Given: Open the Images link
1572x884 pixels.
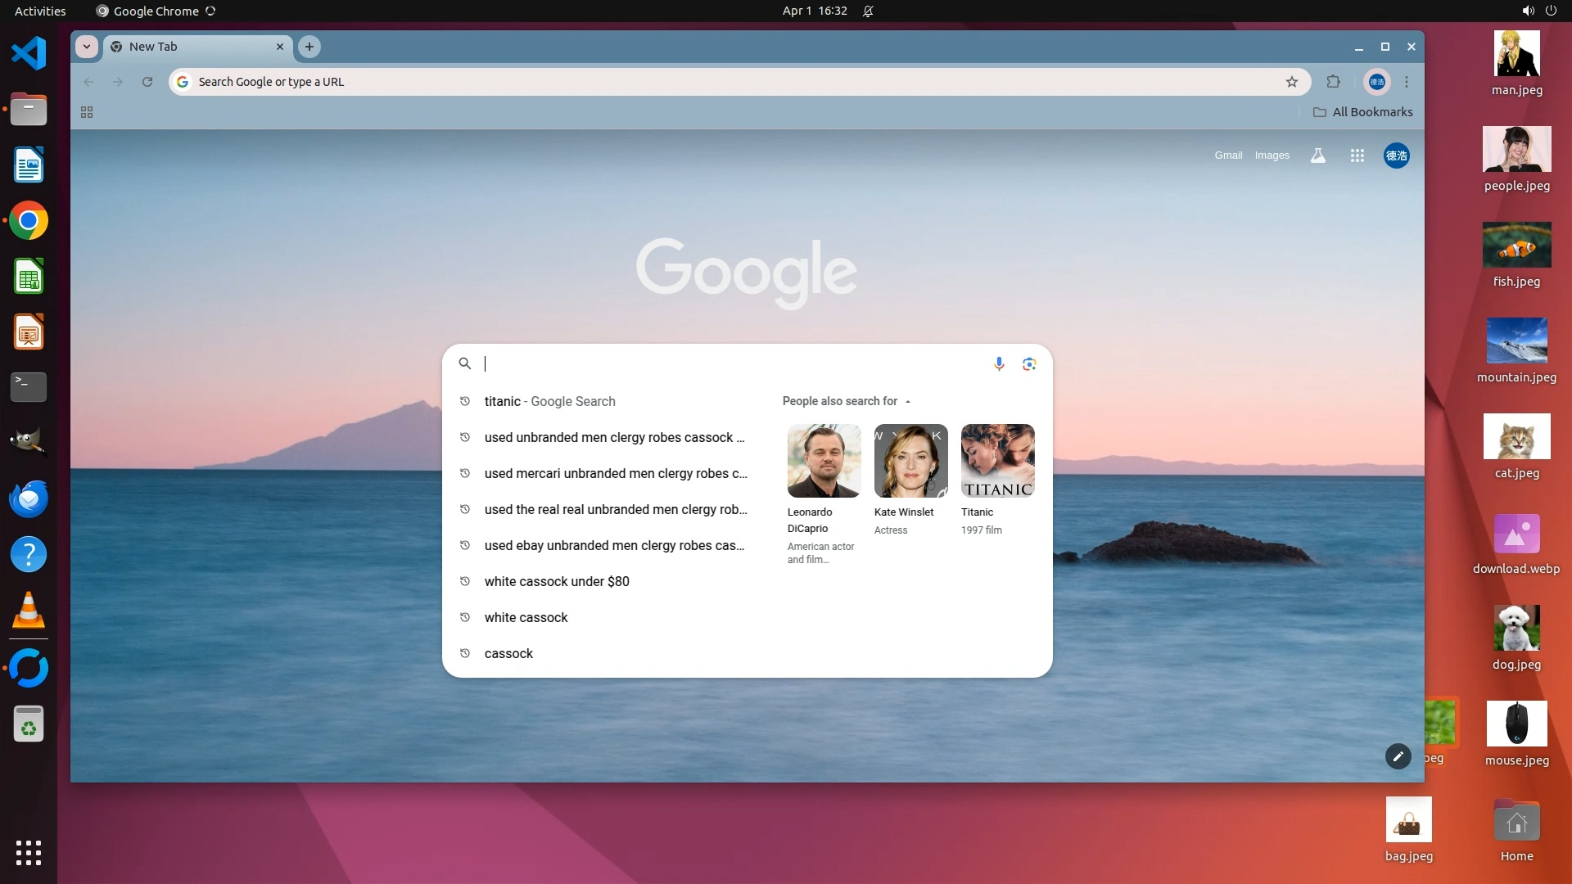Looking at the screenshot, I should [x=1272, y=156].
